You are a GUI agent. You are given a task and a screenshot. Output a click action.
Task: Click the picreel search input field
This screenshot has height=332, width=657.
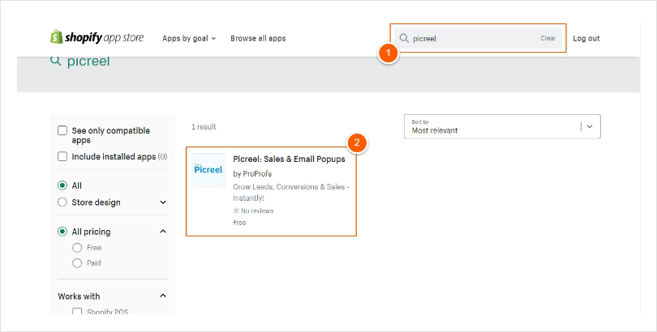point(478,38)
